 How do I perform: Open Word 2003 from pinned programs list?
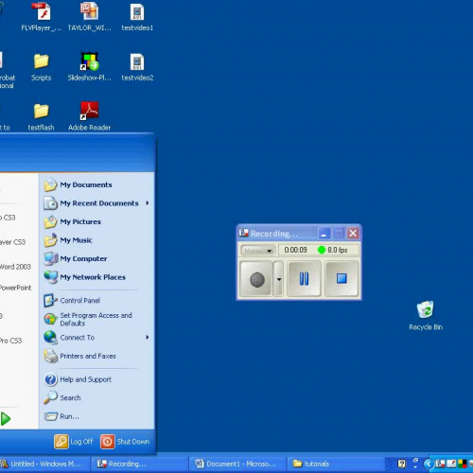pos(15,267)
